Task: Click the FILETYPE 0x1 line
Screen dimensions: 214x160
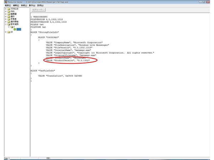Action: pyautogui.click(x=38, y=27)
